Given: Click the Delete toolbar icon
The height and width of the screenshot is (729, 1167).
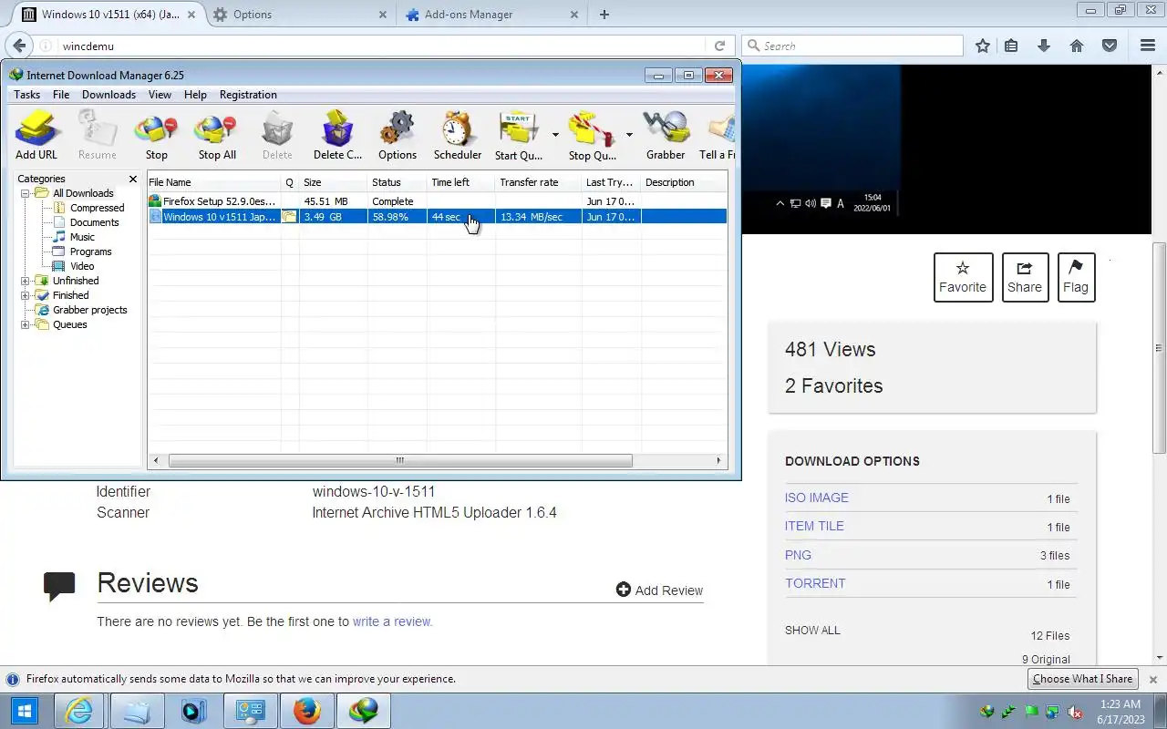Looking at the screenshot, I should coord(277,135).
